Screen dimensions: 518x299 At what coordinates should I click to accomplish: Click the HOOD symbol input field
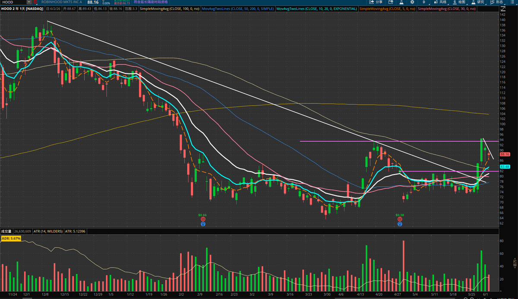point(13,3)
